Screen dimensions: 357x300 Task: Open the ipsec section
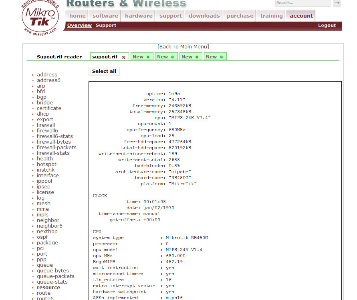[43, 186]
